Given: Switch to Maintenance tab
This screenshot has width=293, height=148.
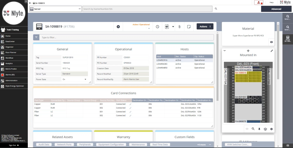Looking at the screenshot, I should [x=138, y=144].
